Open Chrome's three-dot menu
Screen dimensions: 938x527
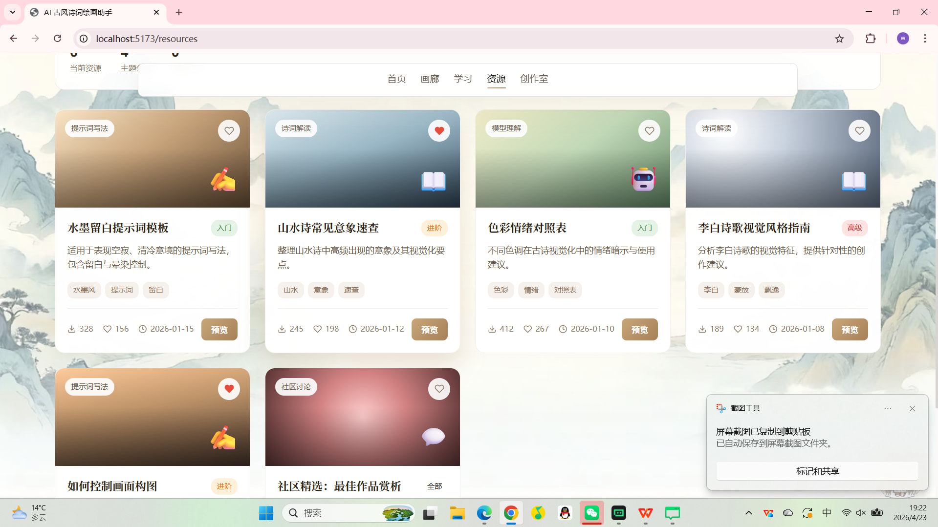925,39
